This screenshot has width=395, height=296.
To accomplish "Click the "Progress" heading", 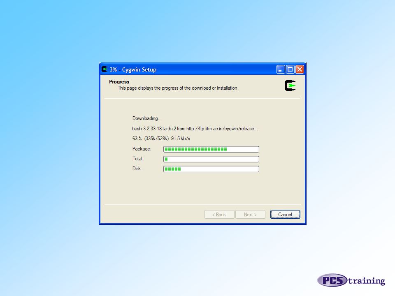I will tap(119, 82).
